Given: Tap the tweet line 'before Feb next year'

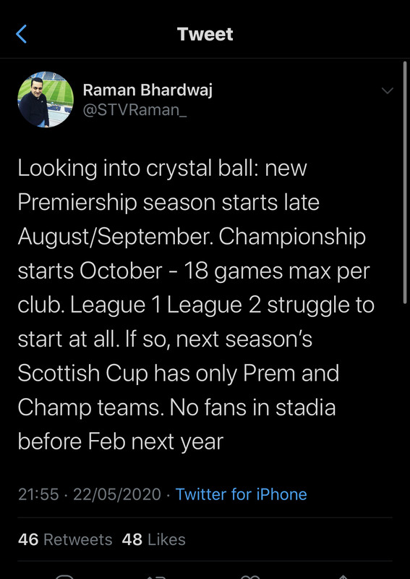Looking at the screenshot, I should [121, 441].
